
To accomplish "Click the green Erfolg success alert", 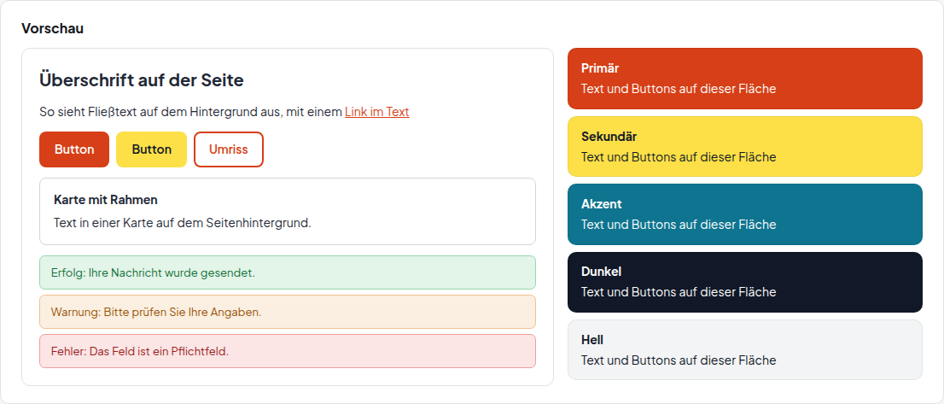I will point(287,272).
